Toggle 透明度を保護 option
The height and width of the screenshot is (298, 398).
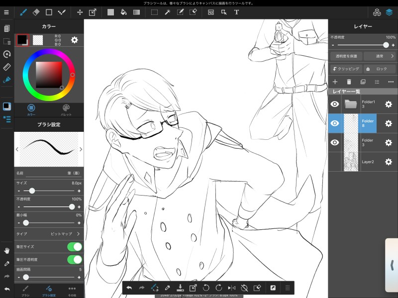[x=346, y=56]
